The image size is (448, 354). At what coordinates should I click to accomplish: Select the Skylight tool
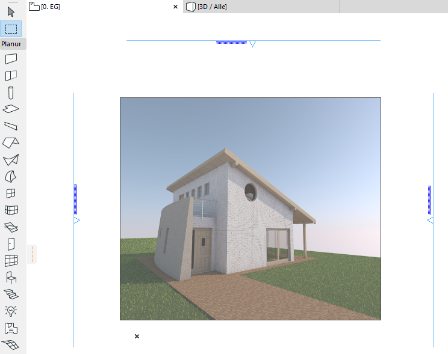[x=11, y=227]
